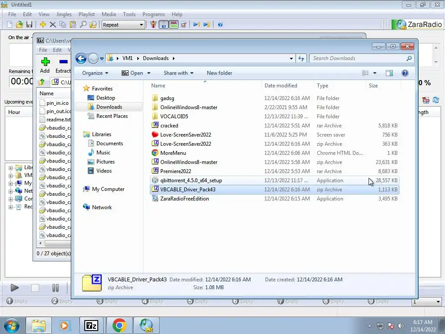The image size is (445, 334).
Task: Click the volume speaker icon in system tray
Action: (x=401, y=326)
